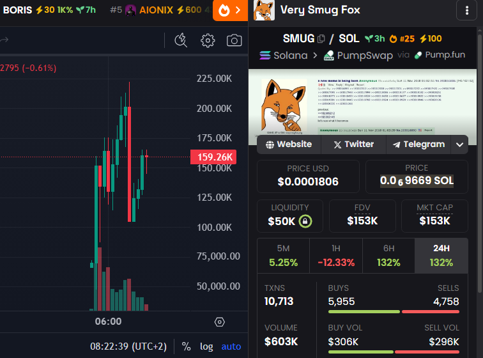Click the Very Smug Fox avatar
Viewport: 483px width, 358px height.
pos(264,10)
